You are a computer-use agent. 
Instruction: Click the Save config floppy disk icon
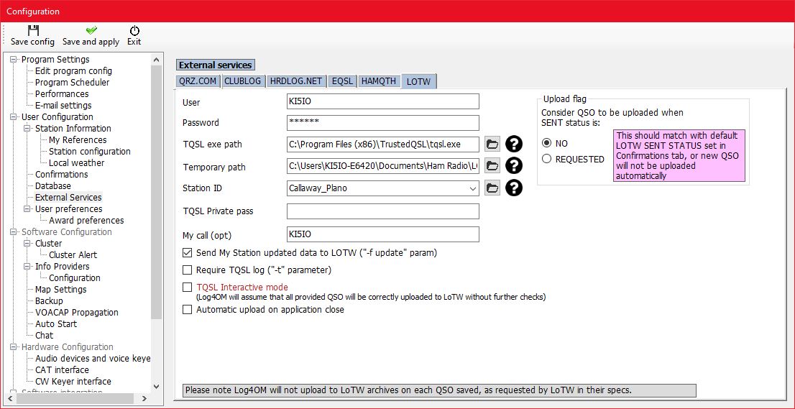(x=33, y=30)
